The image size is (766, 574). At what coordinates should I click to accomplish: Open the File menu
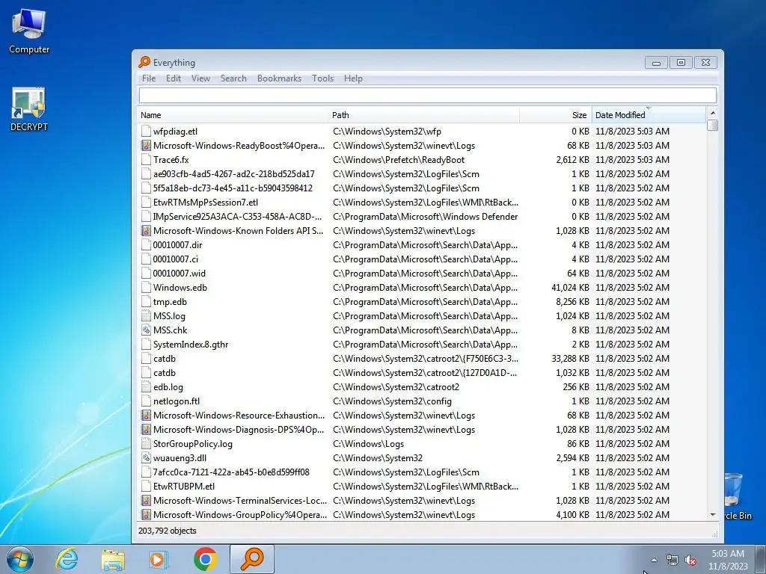pos(149,78)
